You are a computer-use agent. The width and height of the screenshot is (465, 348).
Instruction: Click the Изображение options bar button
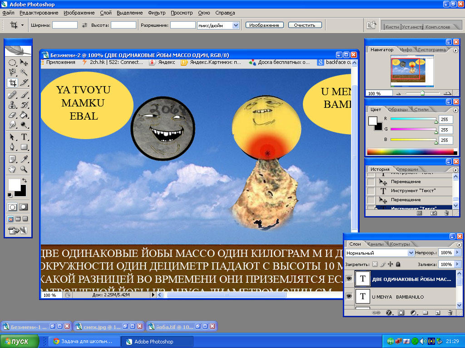(264, 25)
